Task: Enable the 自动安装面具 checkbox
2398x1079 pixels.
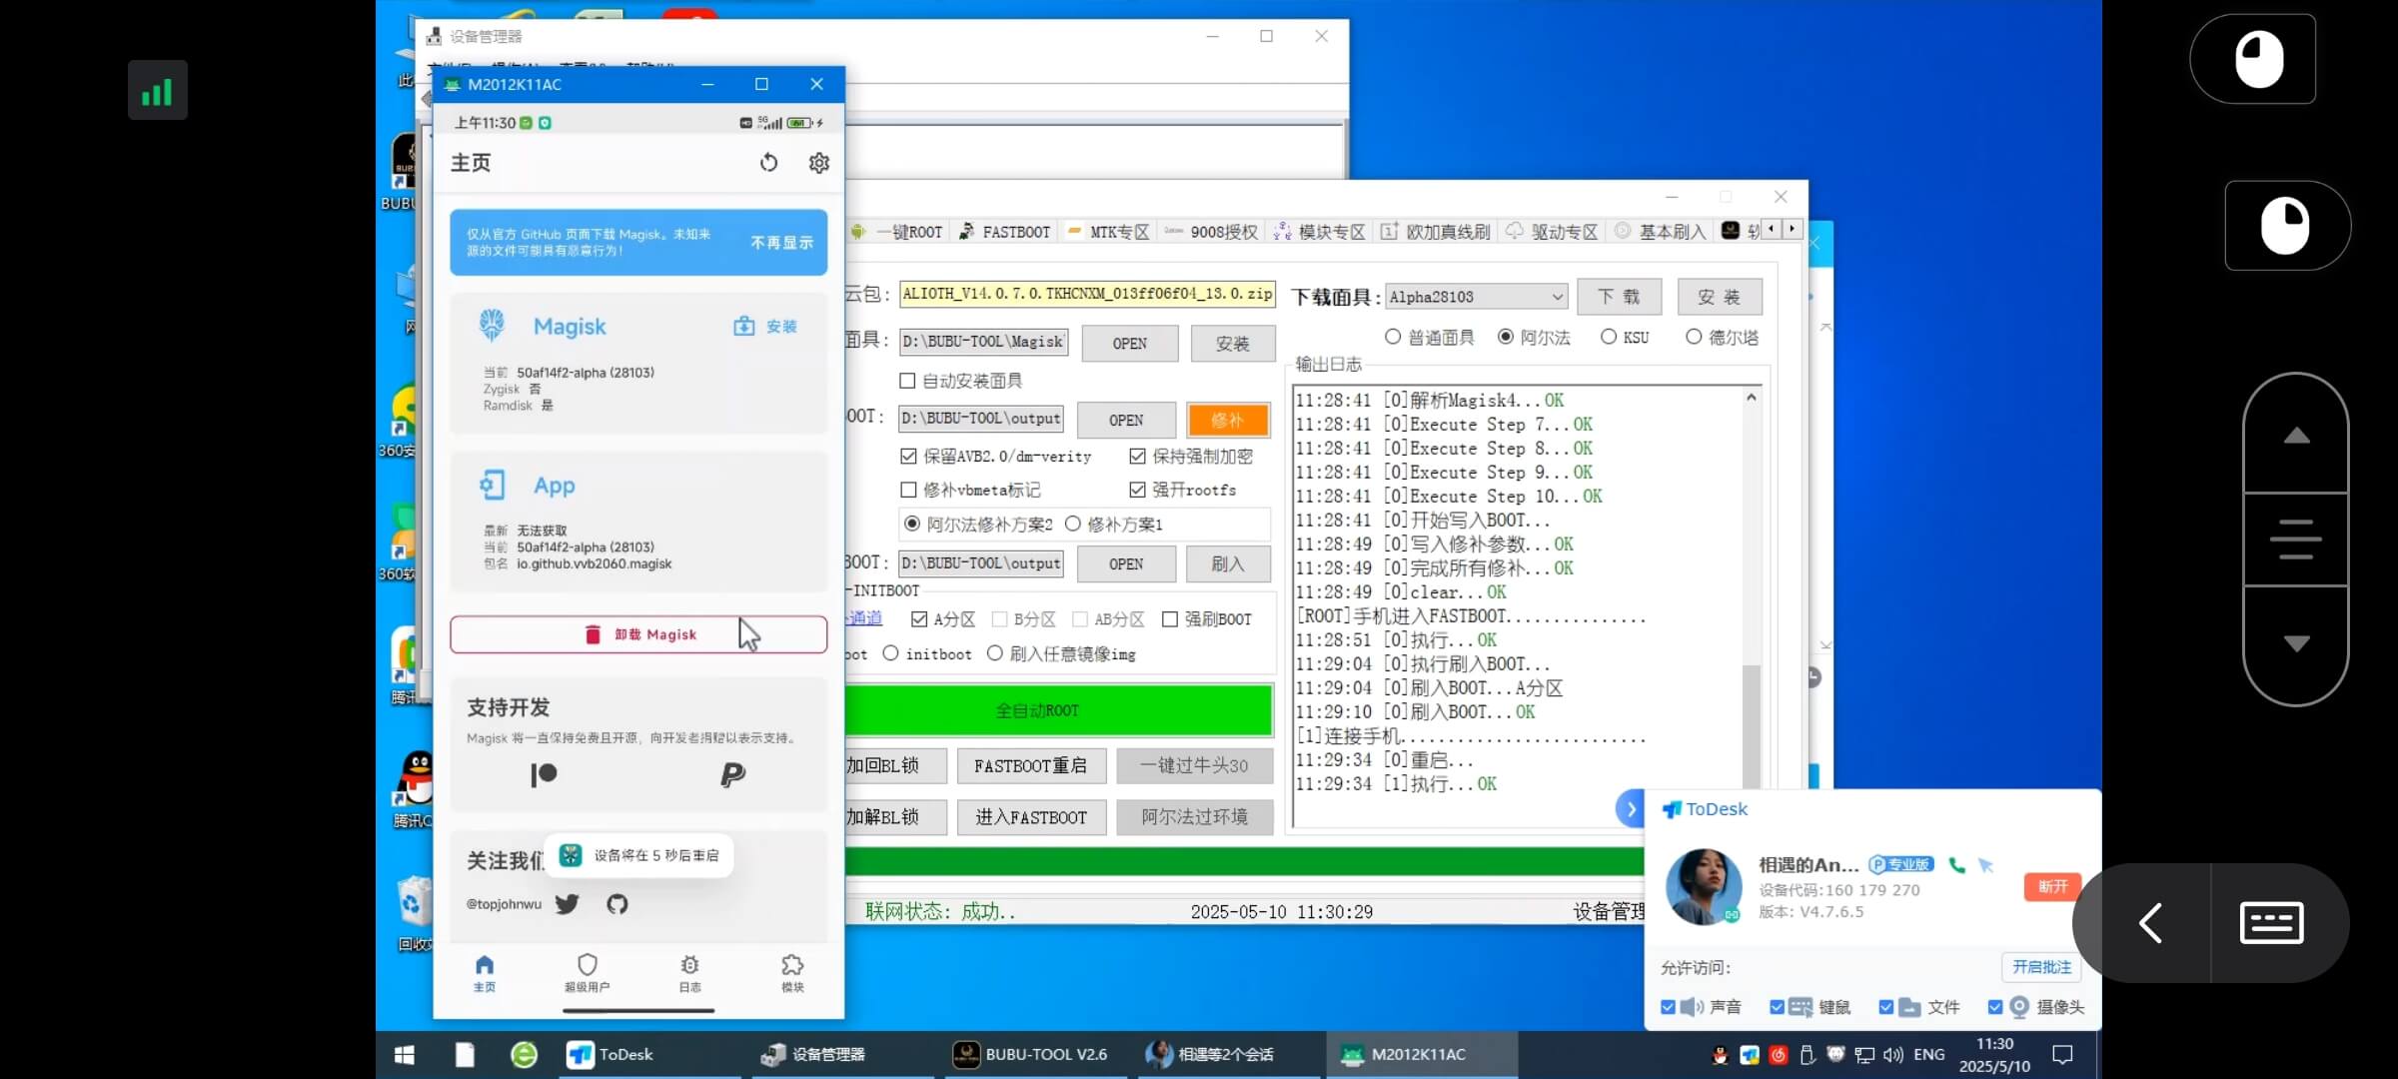Action: [x=908, y=380]
